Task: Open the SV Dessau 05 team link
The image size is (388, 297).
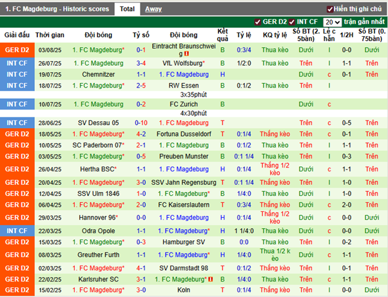Action: (x=98, y=123)
